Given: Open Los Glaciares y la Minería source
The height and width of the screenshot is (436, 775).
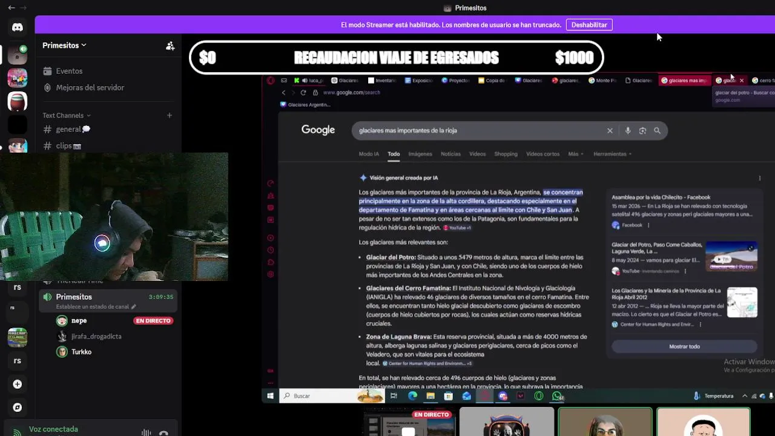Looking at the screenshot, I should pyautogui.click(x=666, y=294).
